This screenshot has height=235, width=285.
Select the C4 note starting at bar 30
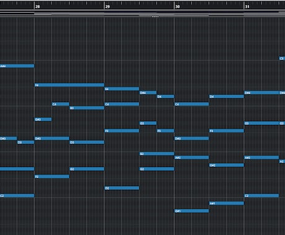click(x=191, y=104)
